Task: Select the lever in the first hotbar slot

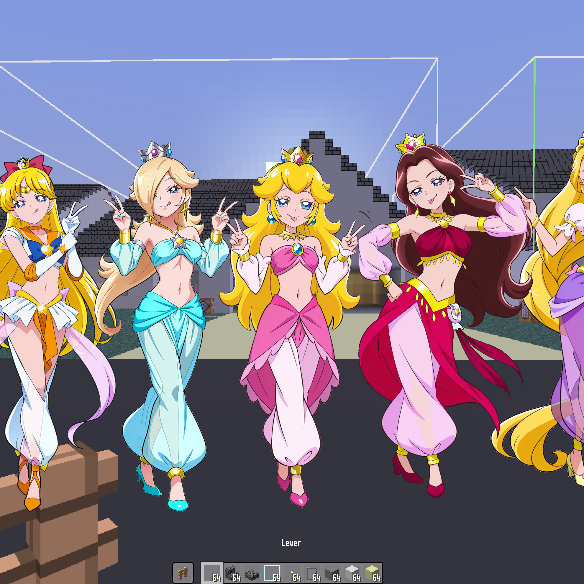Action: pos(212,573)
